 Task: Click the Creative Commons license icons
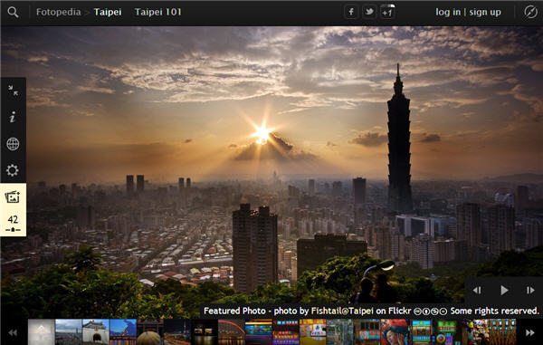(431, 311)
